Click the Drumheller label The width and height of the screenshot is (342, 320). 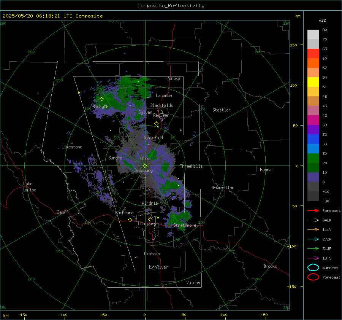(x=223, y=188)
